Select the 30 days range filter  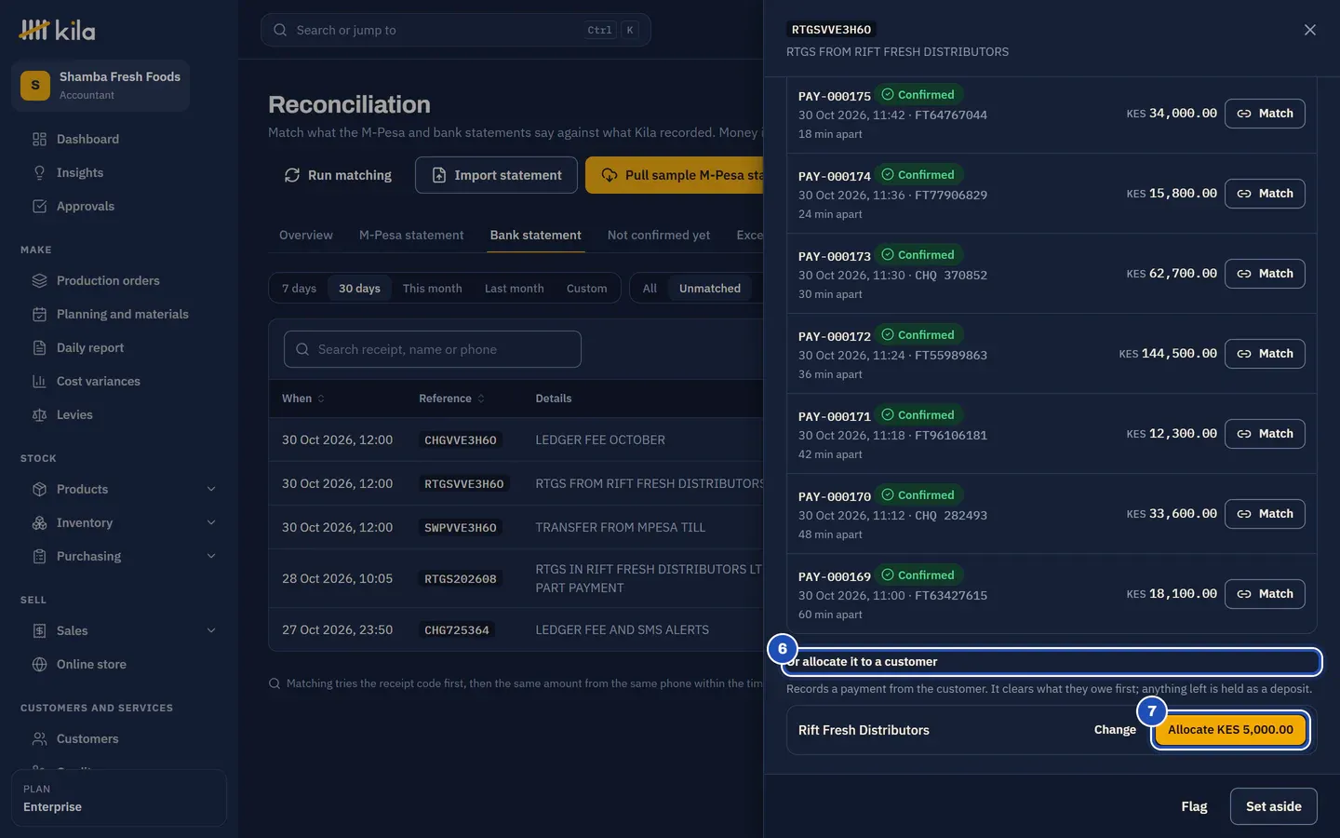pos(359,289)
